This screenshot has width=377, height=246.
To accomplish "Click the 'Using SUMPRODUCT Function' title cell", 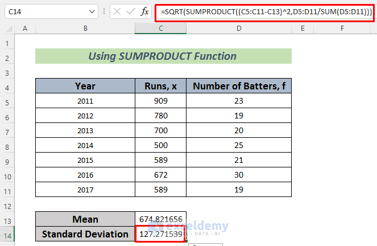I will pyautogui.click(x=163, y=56).
